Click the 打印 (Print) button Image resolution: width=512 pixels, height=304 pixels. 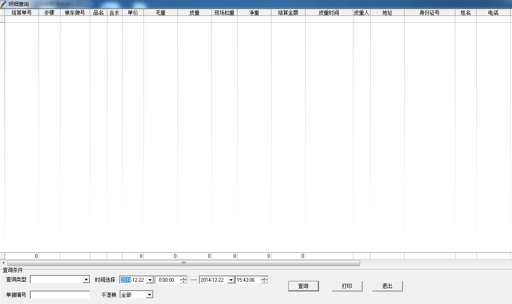click(x=347, y=286)
